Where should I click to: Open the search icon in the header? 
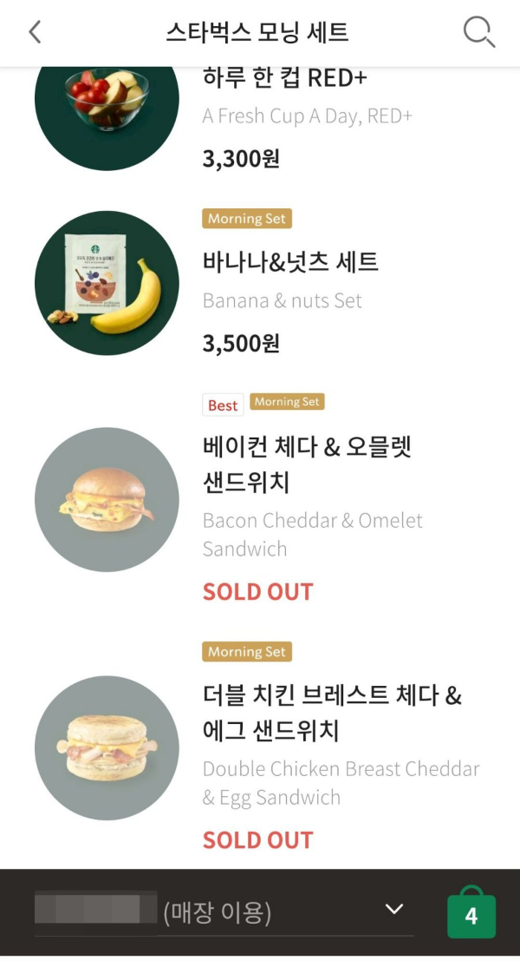click(478, 31)
